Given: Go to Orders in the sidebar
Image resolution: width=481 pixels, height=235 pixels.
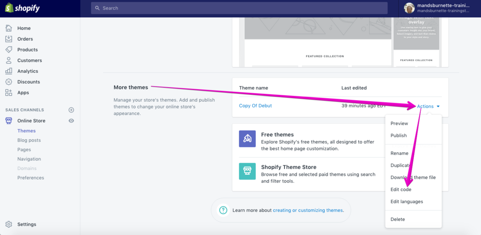Looking at the screenshot, I should pyautogui.click(x=25, y=39).
